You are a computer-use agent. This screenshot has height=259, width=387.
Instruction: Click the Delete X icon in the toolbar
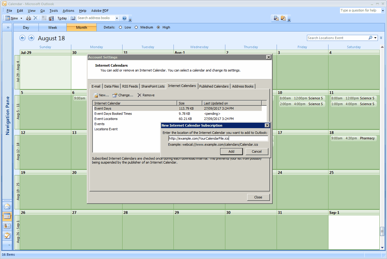click(35, 18)
